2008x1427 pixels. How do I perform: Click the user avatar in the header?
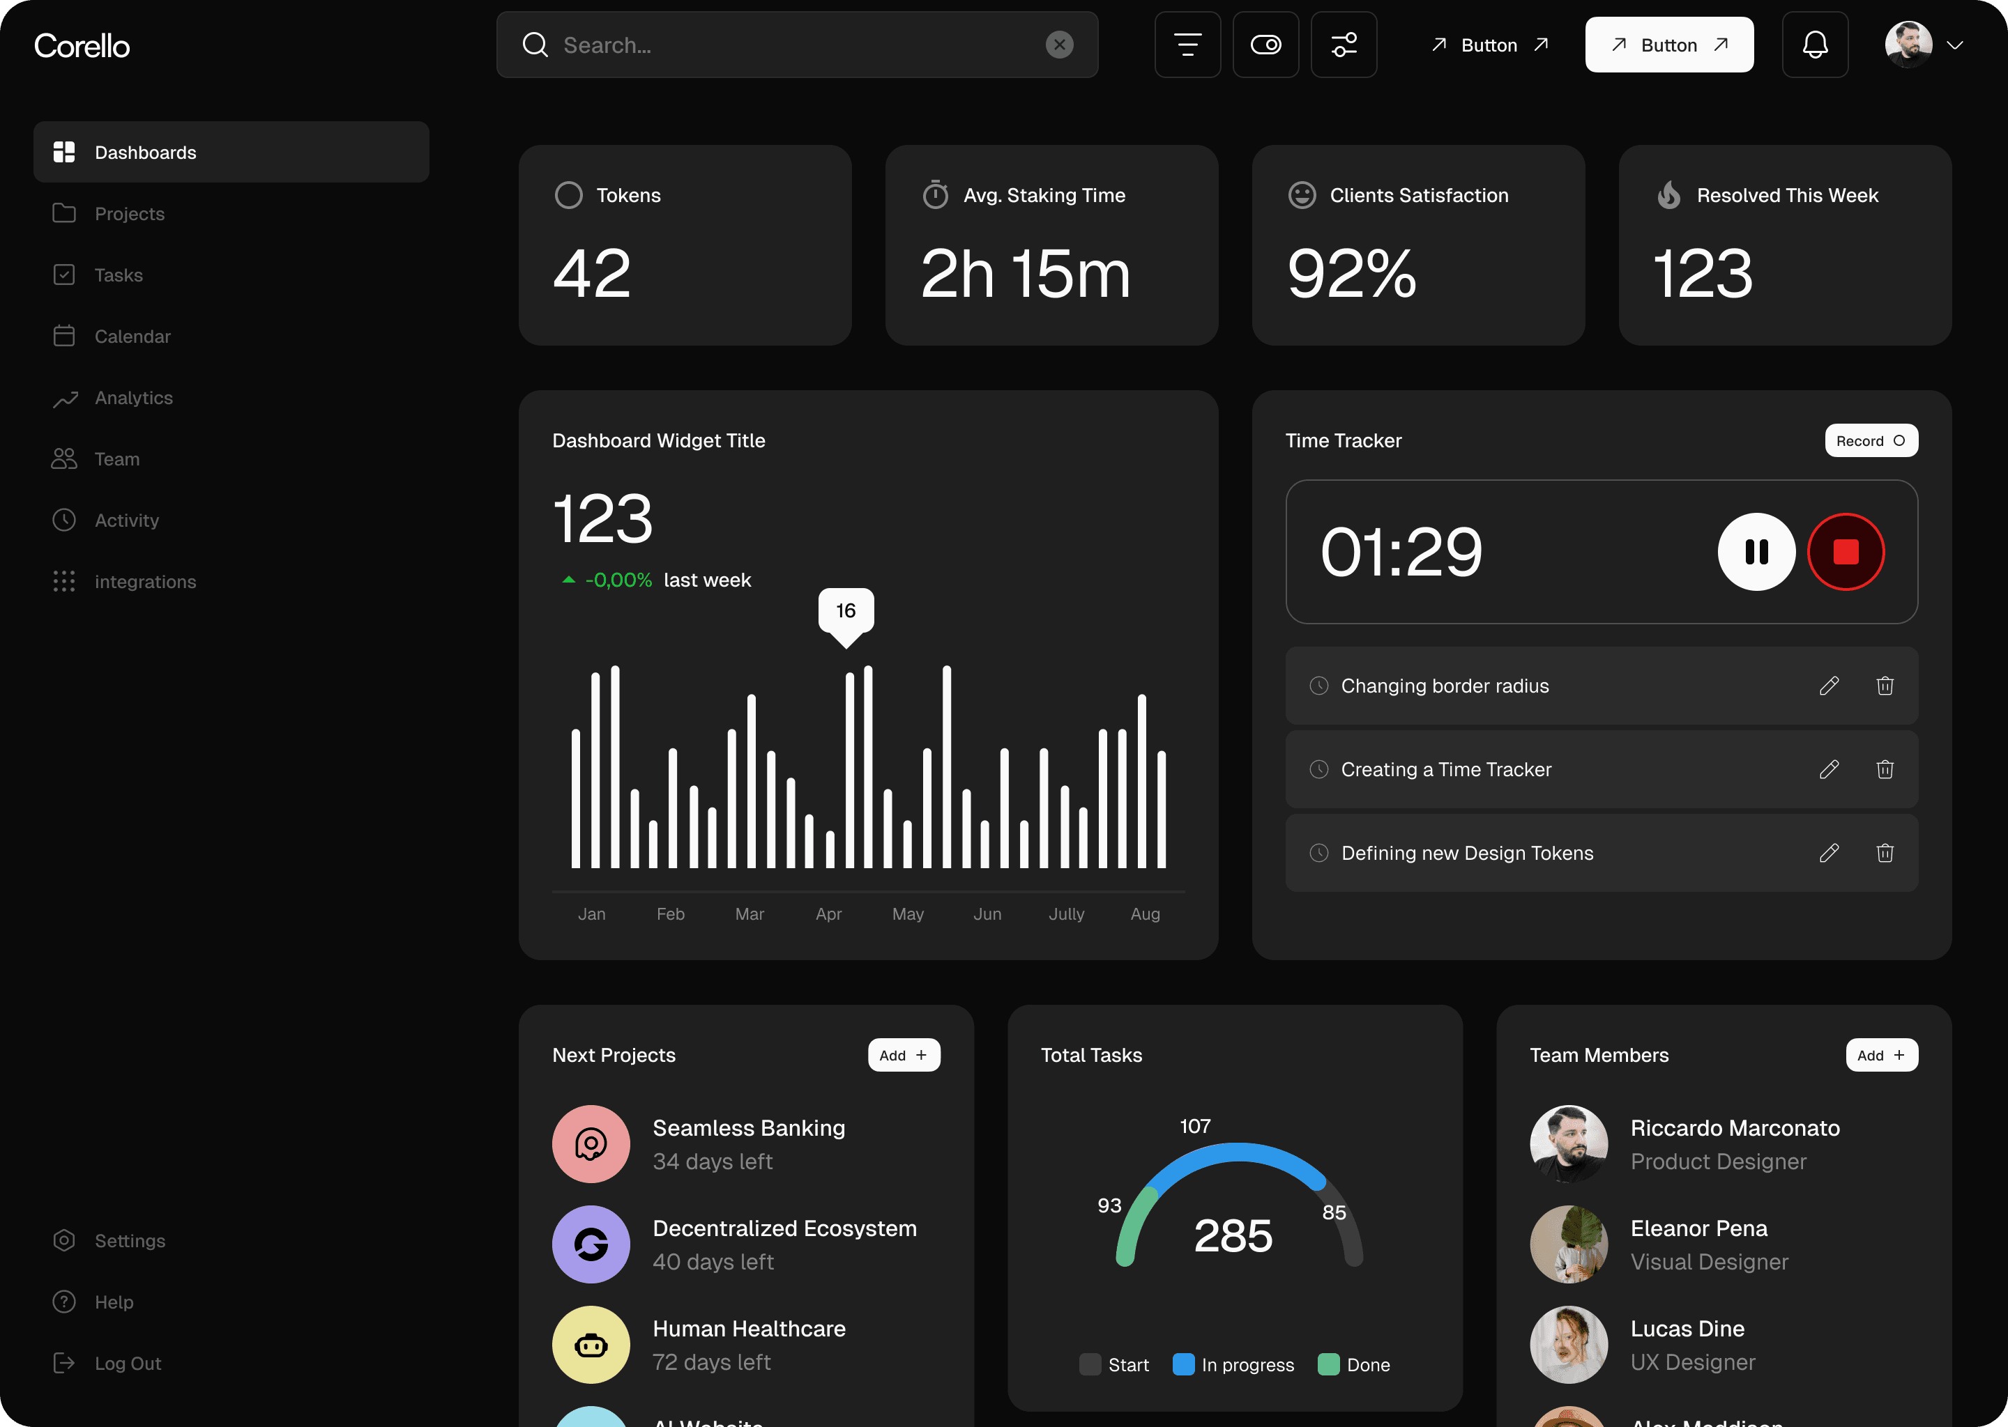tap(1908, 45)
